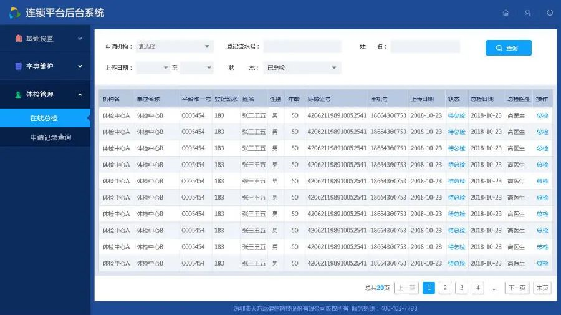
Task: Expand the 基础设置 menu chevron
Action: pos(80,39)
